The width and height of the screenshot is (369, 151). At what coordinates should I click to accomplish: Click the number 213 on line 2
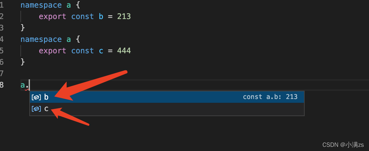[x=124, y=16]
